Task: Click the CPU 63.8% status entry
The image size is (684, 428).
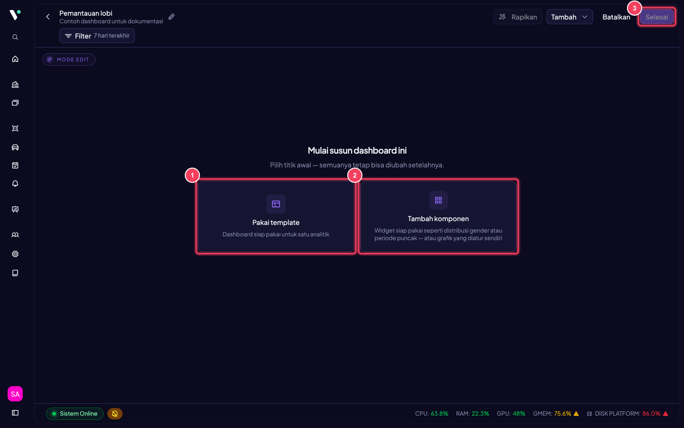Action: (432, 414)
